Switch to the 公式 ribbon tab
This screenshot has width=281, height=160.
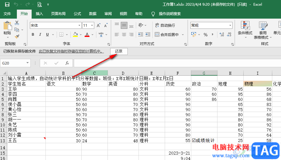click(77, 14)
